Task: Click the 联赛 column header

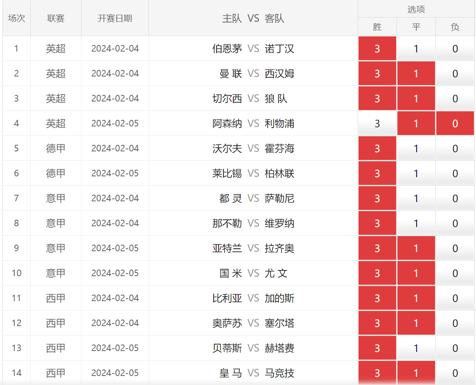Action: (x=56, y=18)
